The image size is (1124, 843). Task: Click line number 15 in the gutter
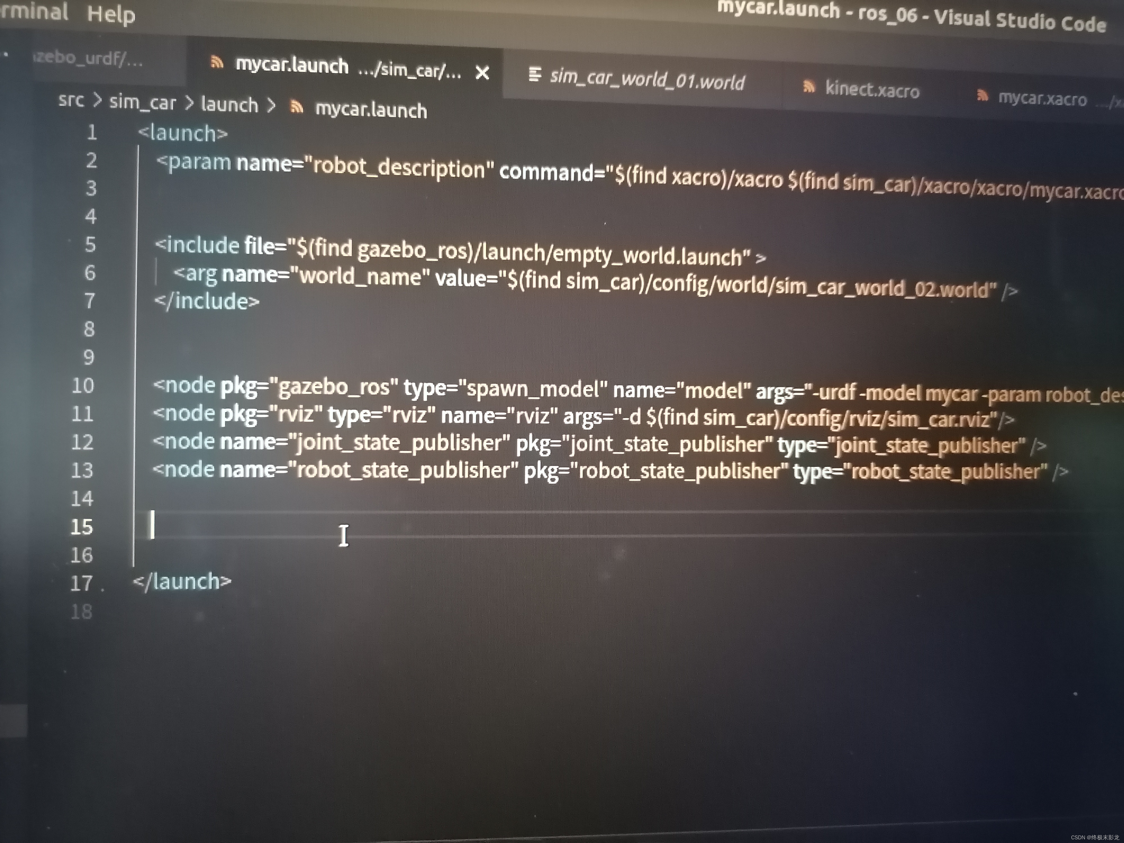click(82, 526)
